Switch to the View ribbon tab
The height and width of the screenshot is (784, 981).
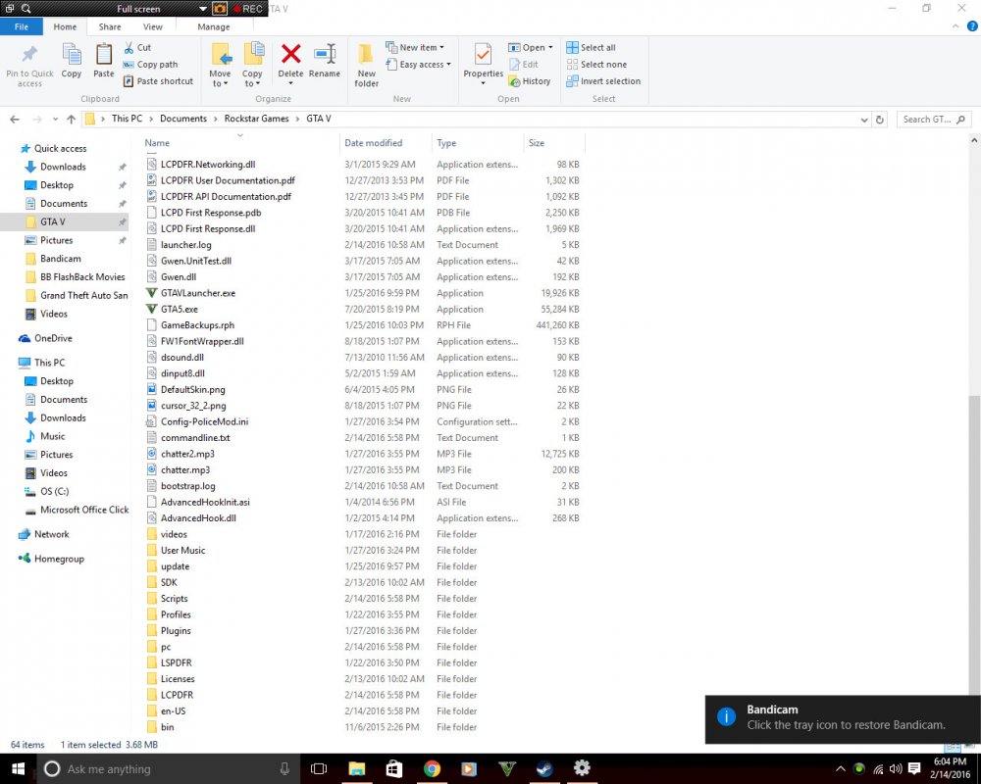[153, 26]
